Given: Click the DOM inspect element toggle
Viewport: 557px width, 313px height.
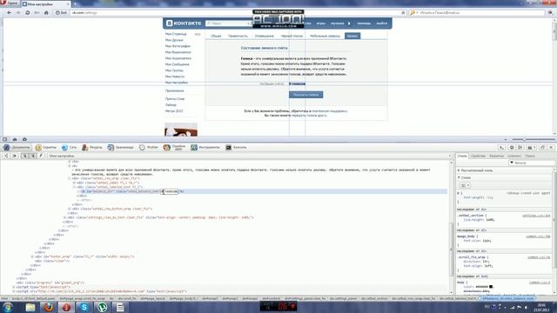Looking at the screenshot, I should [x=24, y=156].
